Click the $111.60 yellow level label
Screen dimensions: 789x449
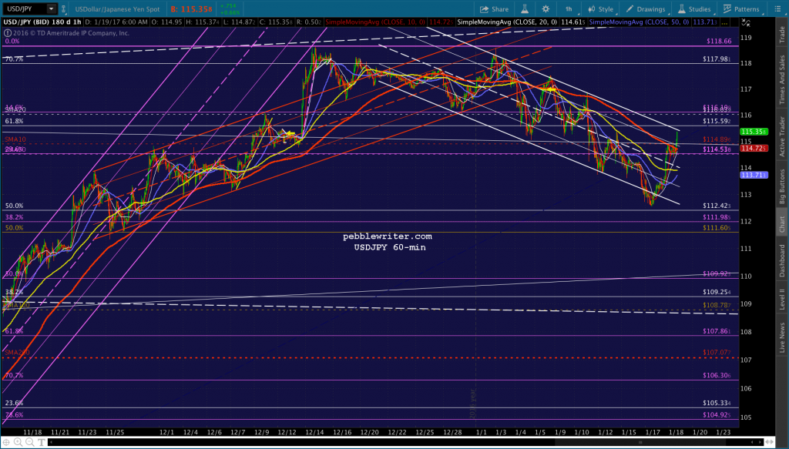pos(717,228)
